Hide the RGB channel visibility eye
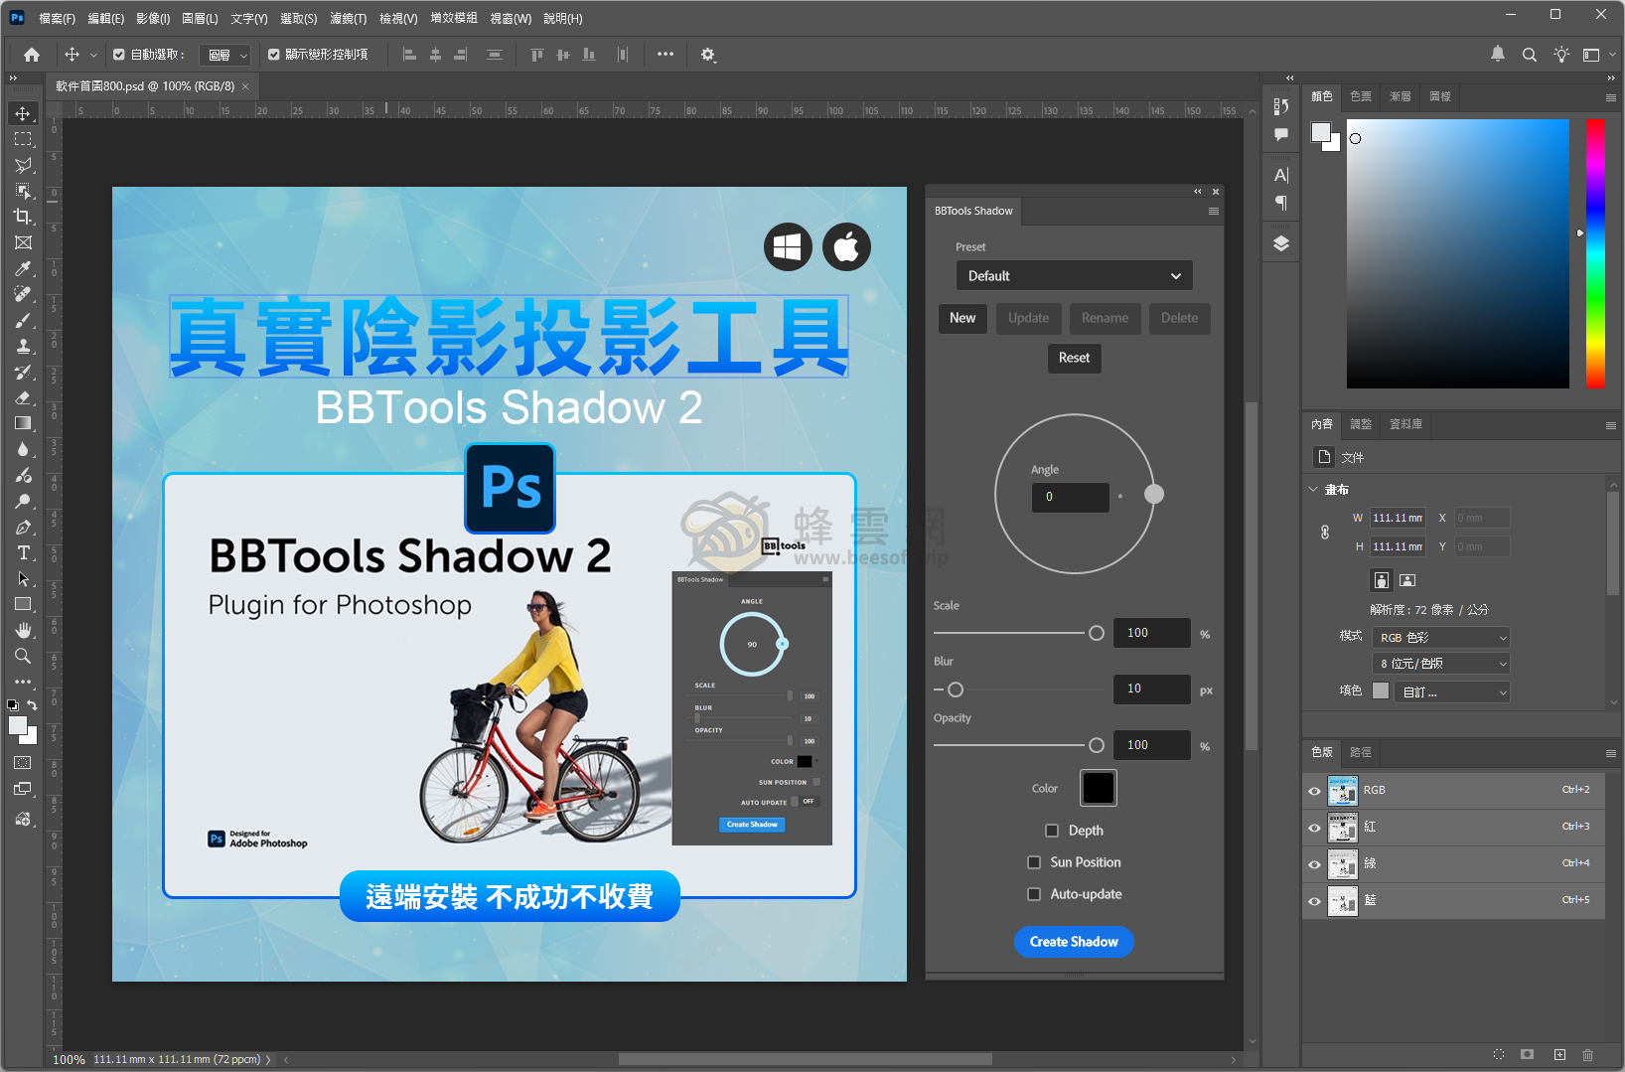This screenshot has height=1072, width=1625. point(1314,791)
